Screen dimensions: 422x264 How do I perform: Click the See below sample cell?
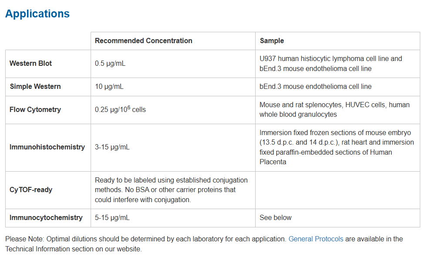pyautogui.click(x=276, y=218)
